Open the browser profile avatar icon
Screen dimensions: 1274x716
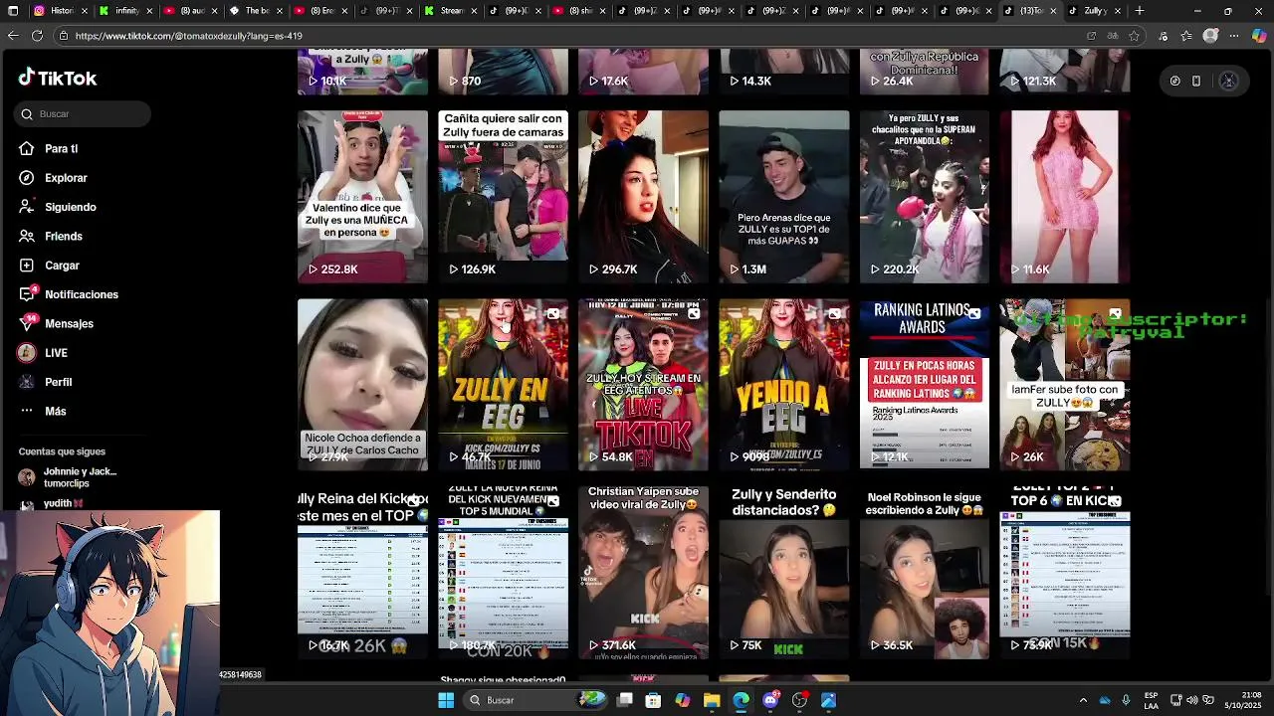1210,36
